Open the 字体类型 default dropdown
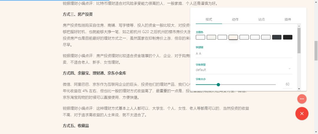The width and height of the screenshot is (318, 134). [x=244, y=70]
